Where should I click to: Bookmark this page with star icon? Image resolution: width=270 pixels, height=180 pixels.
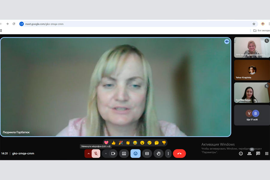pos(254,24)
